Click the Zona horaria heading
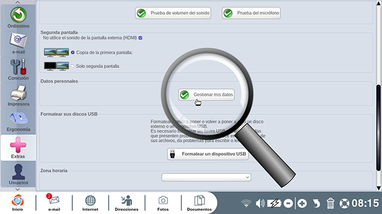The height and width of the screenshot is (214, 382). [54, 171]
